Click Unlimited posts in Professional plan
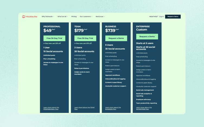 click(x=49, y=55)
